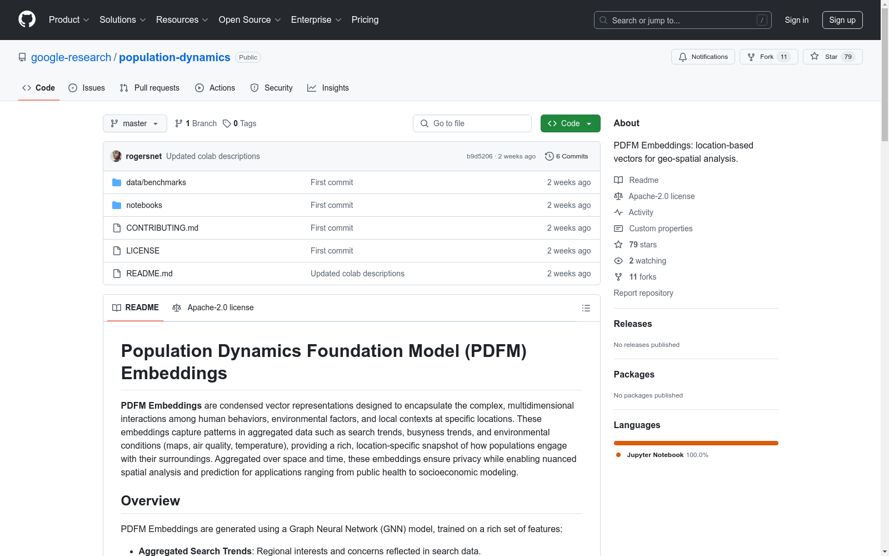Open commit b9d5206
The image size is (889, 556).
click(480, 156)
